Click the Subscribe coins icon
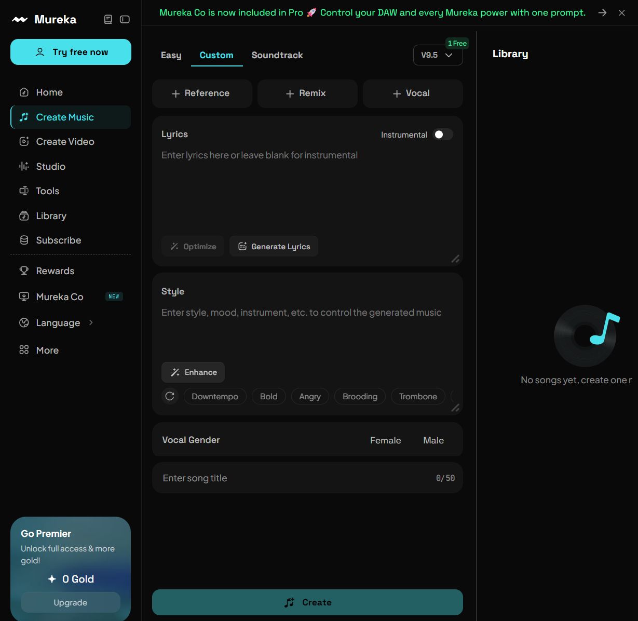The image size is (638, 621). click(x=24, y=240)
